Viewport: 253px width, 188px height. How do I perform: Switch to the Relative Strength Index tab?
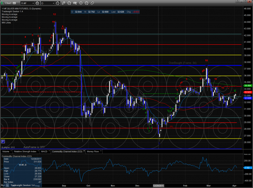(25, 151)
